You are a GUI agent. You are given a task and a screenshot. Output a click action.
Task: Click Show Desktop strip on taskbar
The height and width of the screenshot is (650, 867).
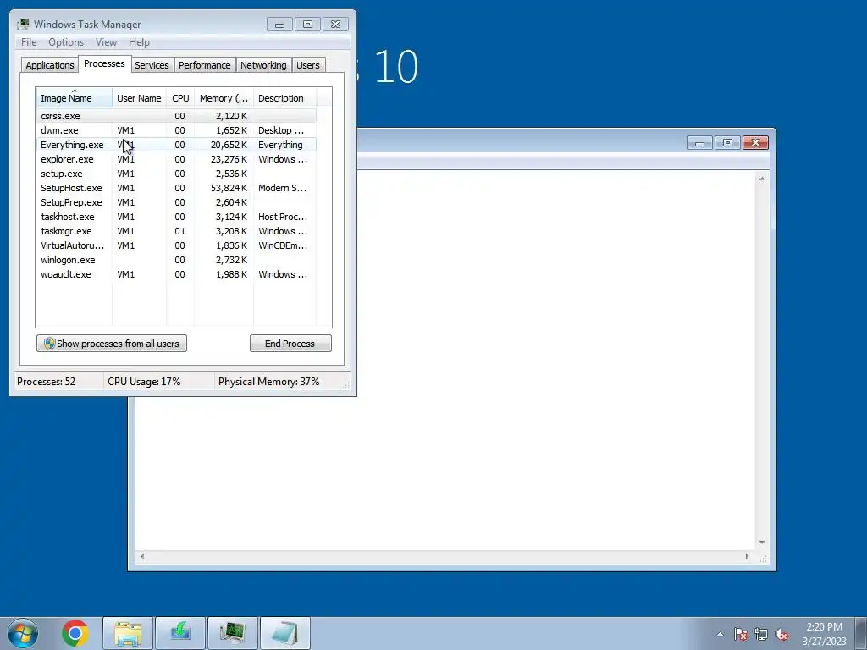tap(861, 633)
